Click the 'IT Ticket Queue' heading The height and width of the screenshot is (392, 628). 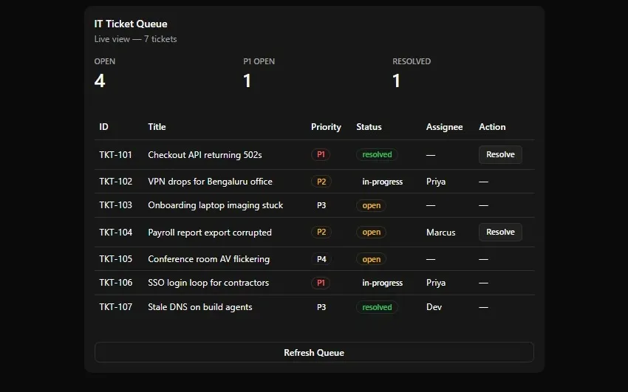coord(131,24)
